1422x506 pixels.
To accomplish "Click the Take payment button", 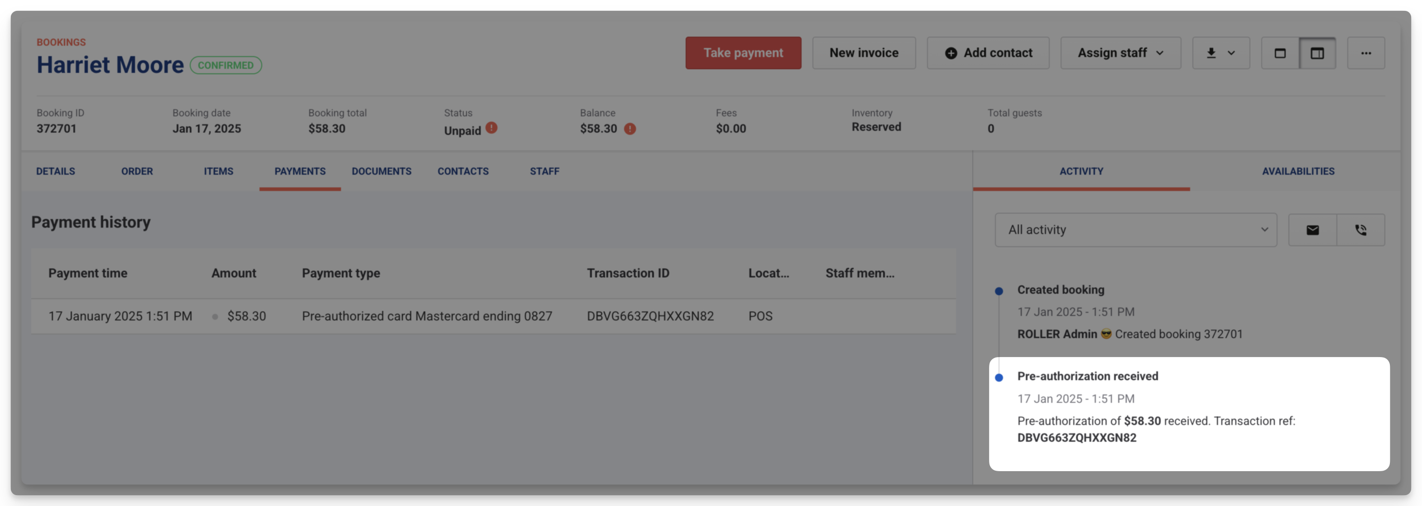I will [743, 53].
